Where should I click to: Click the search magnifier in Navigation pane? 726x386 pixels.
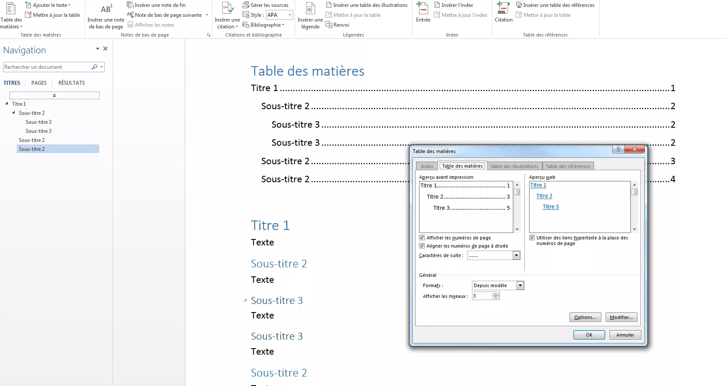pos(94,67)
